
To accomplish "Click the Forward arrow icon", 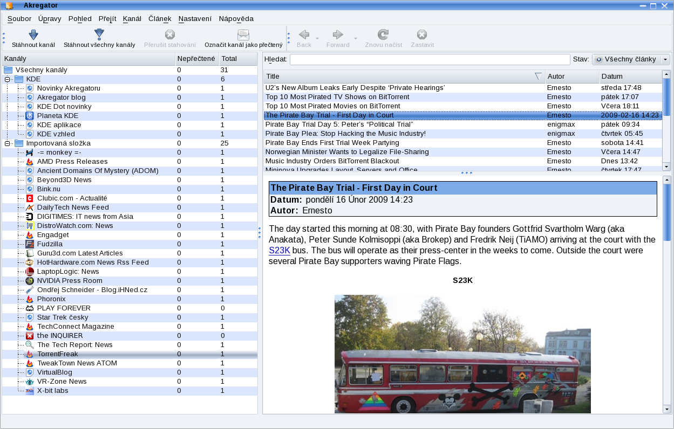I will pos(338,35).
